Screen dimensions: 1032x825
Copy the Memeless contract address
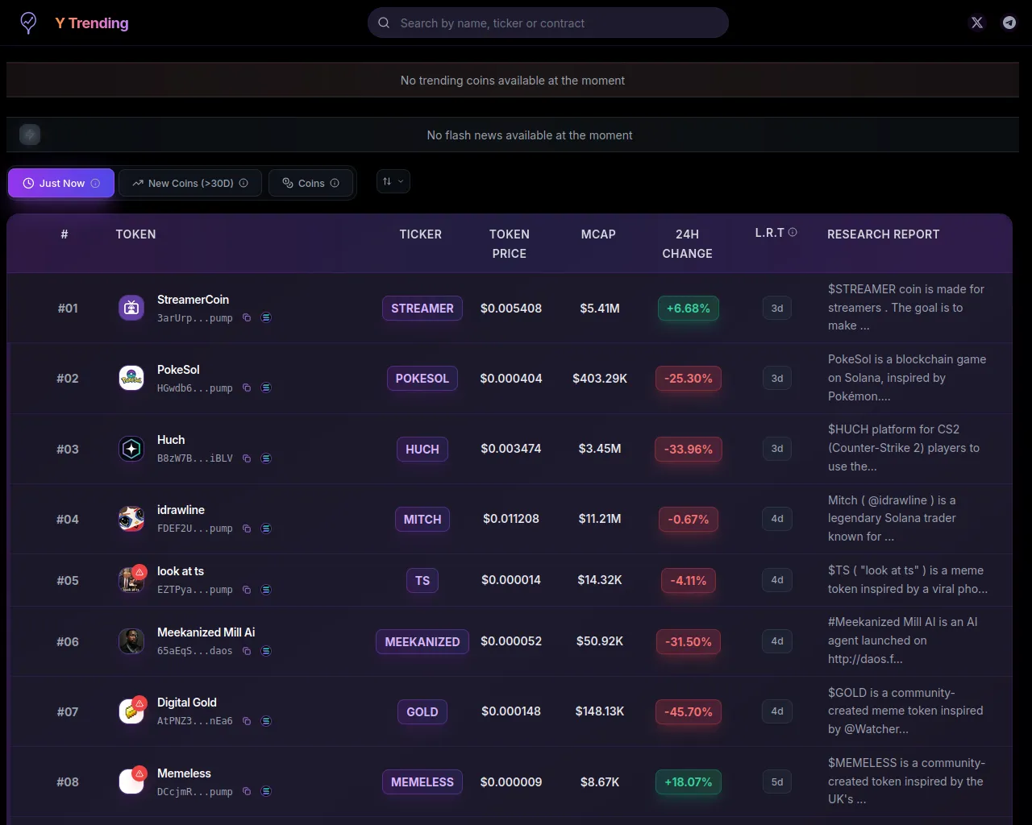[247, 792]
